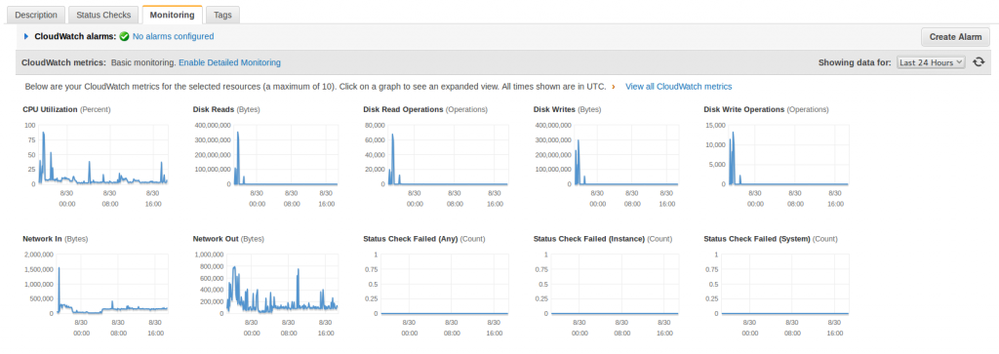The height and width of the screenshot is (354, 999).
Task: Click the refresh metrics icon
Action: 979,62
